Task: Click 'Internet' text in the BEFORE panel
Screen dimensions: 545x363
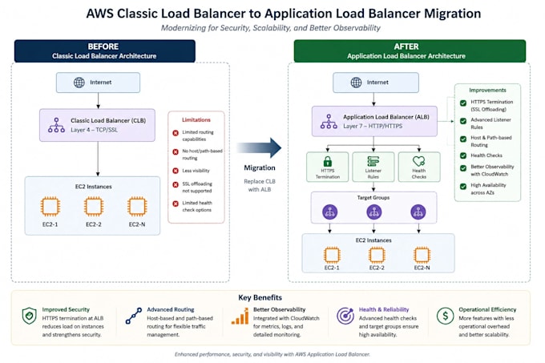Action: coord(101,83)
